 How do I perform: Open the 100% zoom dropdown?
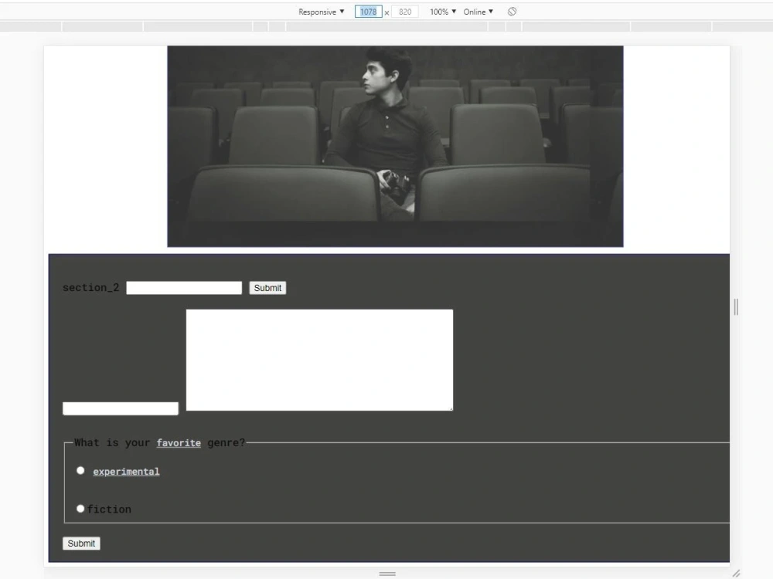pyautogui.click(x=443, y=12)
